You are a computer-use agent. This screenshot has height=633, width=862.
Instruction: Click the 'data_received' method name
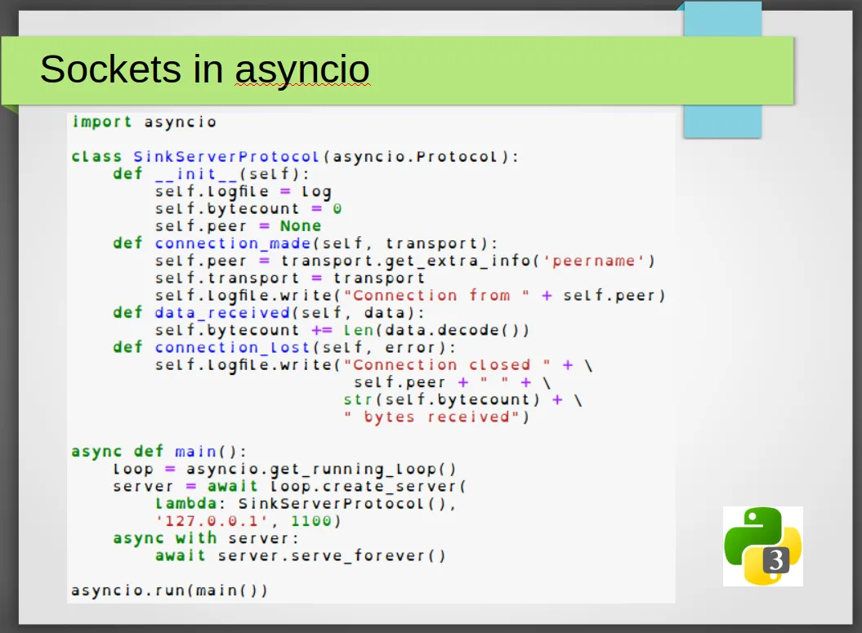click(x=222, y=313)
